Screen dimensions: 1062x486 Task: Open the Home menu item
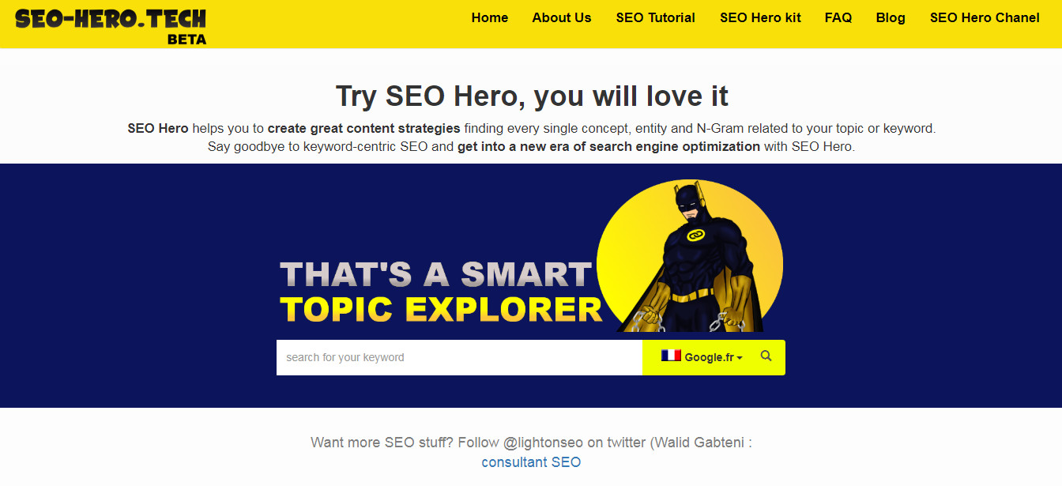pyautogui.click(x=490, y=17)
